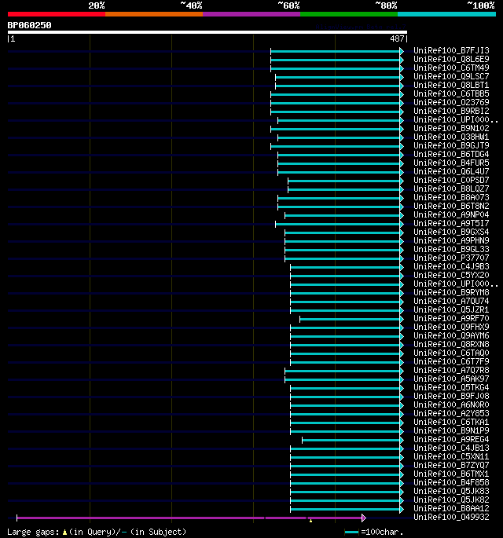This screenshot has height=538, width=503.
Task: Open UniRef100_Q8LBT1 hit
Action: pos(451,85)
